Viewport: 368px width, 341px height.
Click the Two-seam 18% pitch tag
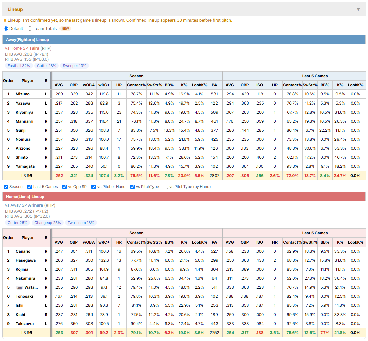81,223
